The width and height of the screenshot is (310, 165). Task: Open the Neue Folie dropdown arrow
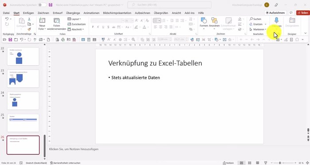45,29
